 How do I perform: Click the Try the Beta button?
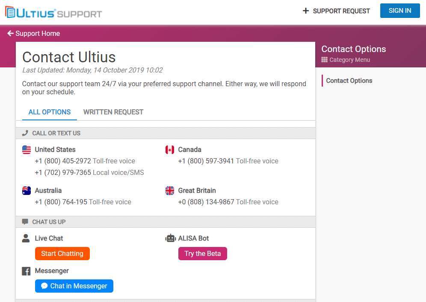203,253
